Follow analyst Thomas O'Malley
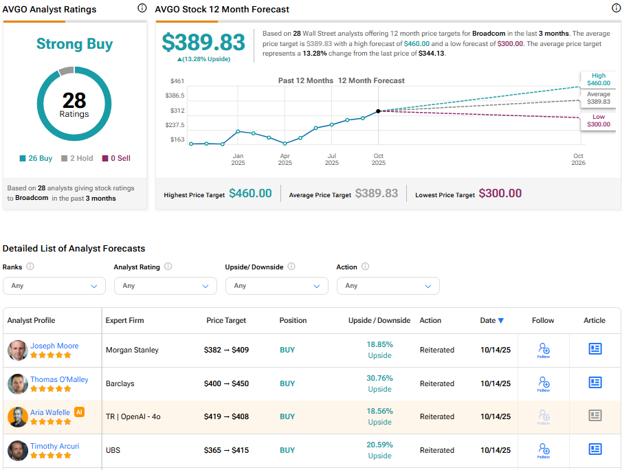This screenshot has height=470, width=622. pyautogui.click(x=544, y=383)
